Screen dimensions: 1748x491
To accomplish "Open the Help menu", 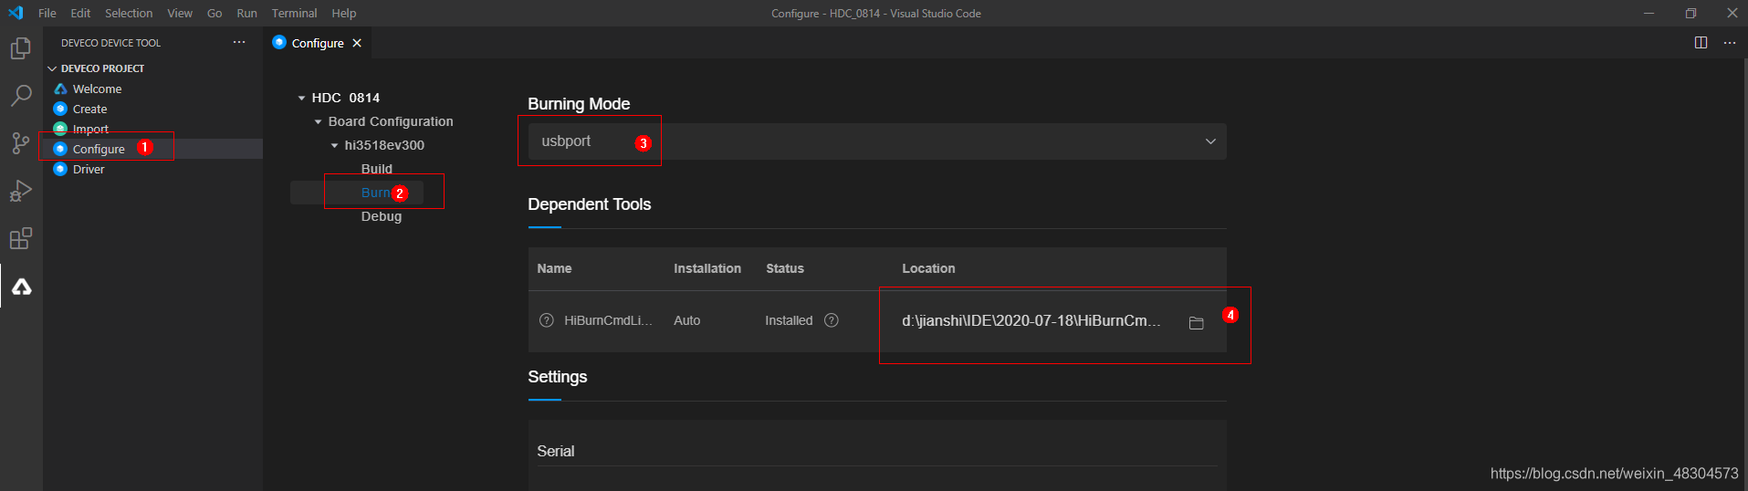I will coord(343,13).
